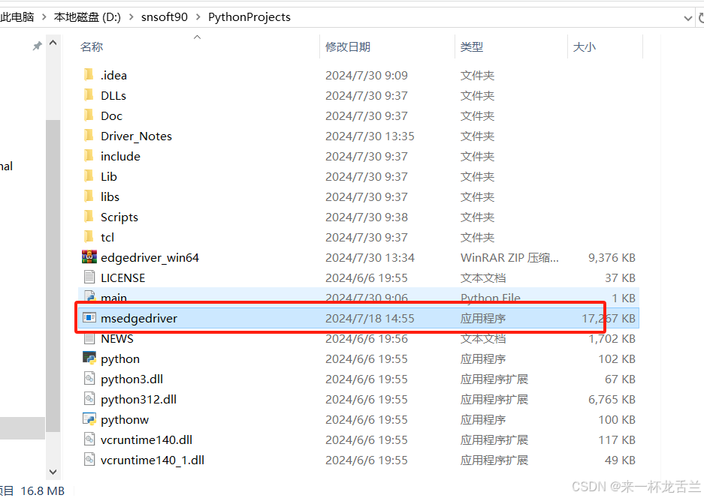This screenshot has width=704, height=498.
Task: Sort files by 大小 column header
Action: 584,46
